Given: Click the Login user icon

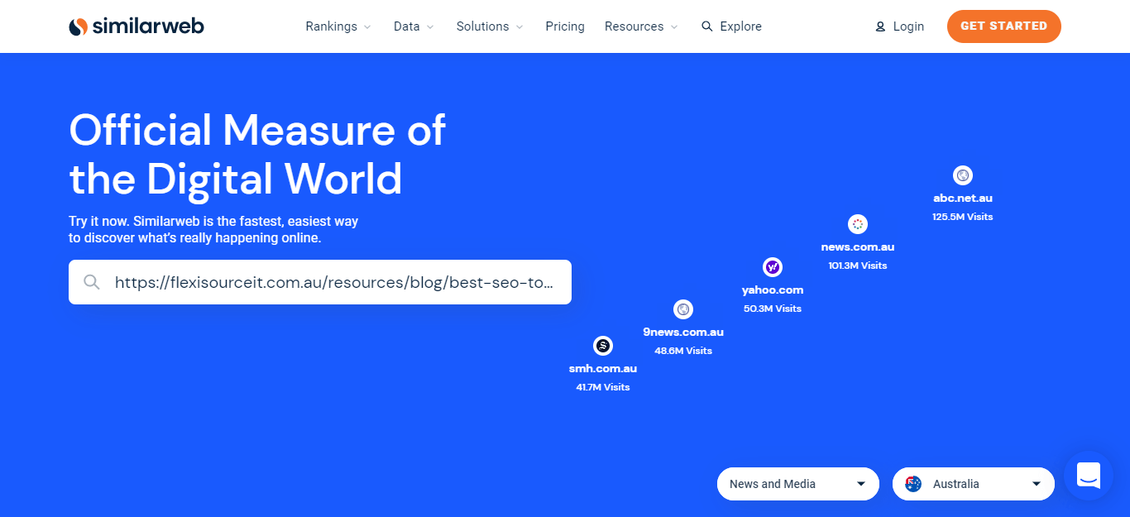Looking at the screenshot, I should pos(880,26).
